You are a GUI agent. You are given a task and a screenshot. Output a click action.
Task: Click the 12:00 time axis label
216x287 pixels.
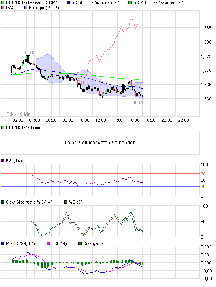click(101, 120)
